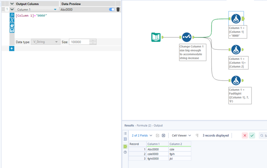Click the Input Data tool output anchor
This screenshot has height=168, width=267.
[162, 37]
